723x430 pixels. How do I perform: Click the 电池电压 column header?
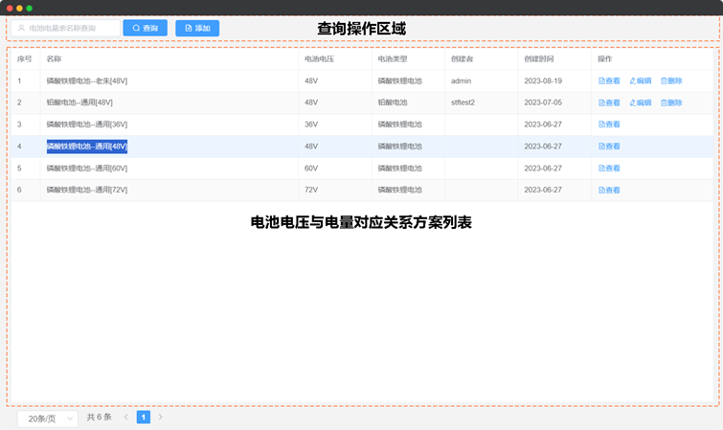tap(319, 59)
